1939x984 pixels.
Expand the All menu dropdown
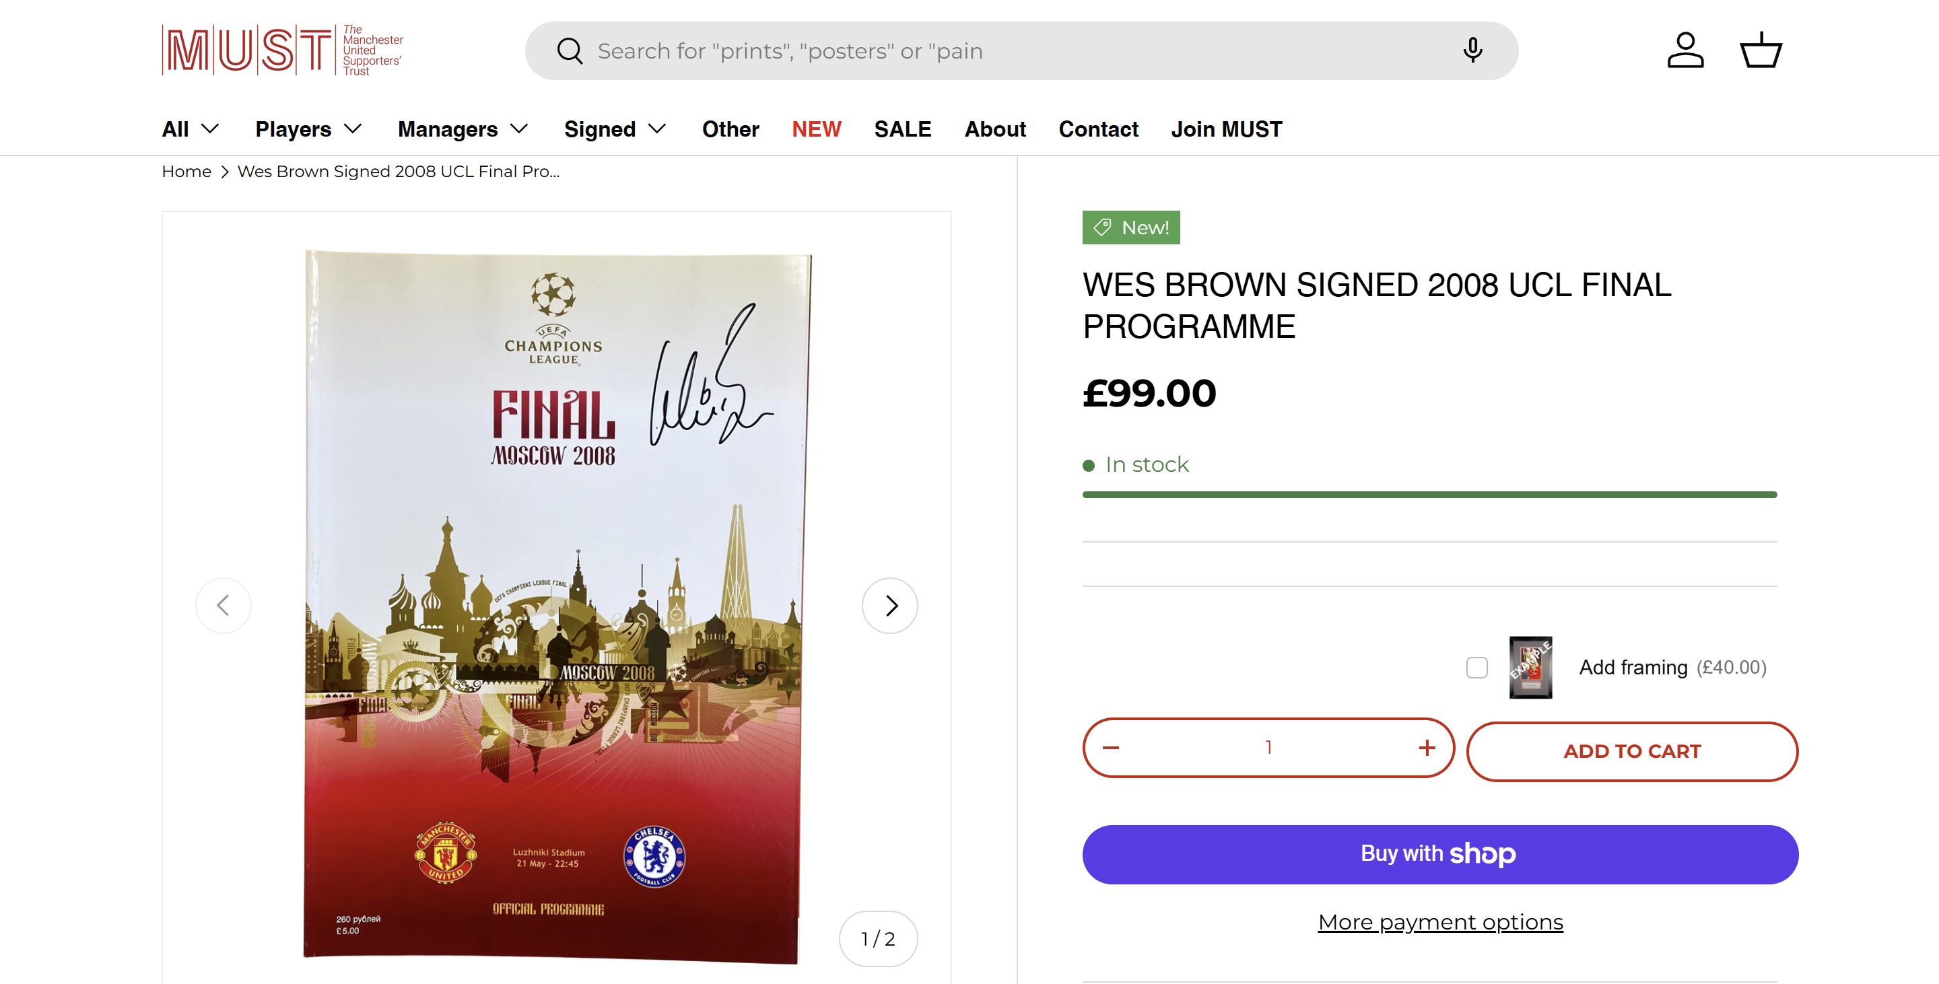coord(191,129)
